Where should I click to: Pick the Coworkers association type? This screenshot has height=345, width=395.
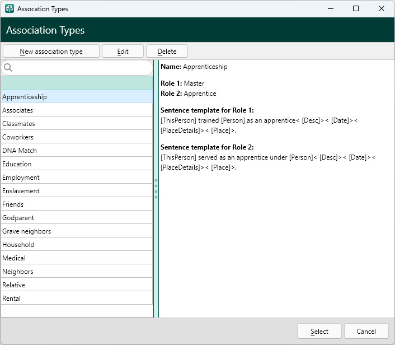point(77,137)
